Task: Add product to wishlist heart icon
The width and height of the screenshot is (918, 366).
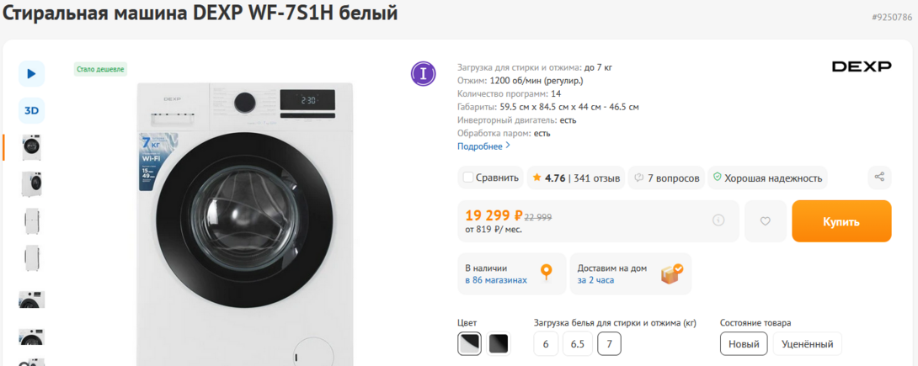Action: [765, 220]
